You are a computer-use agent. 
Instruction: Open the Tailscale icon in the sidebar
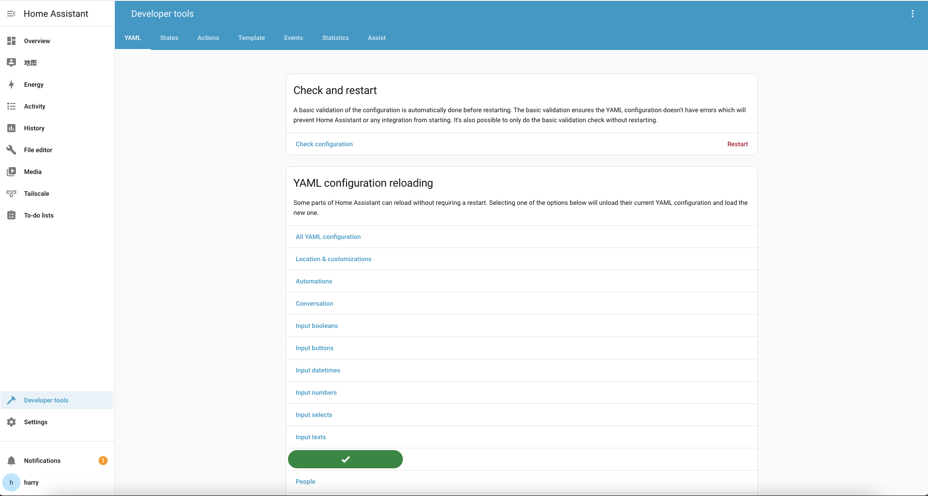(x=11, y=193)
